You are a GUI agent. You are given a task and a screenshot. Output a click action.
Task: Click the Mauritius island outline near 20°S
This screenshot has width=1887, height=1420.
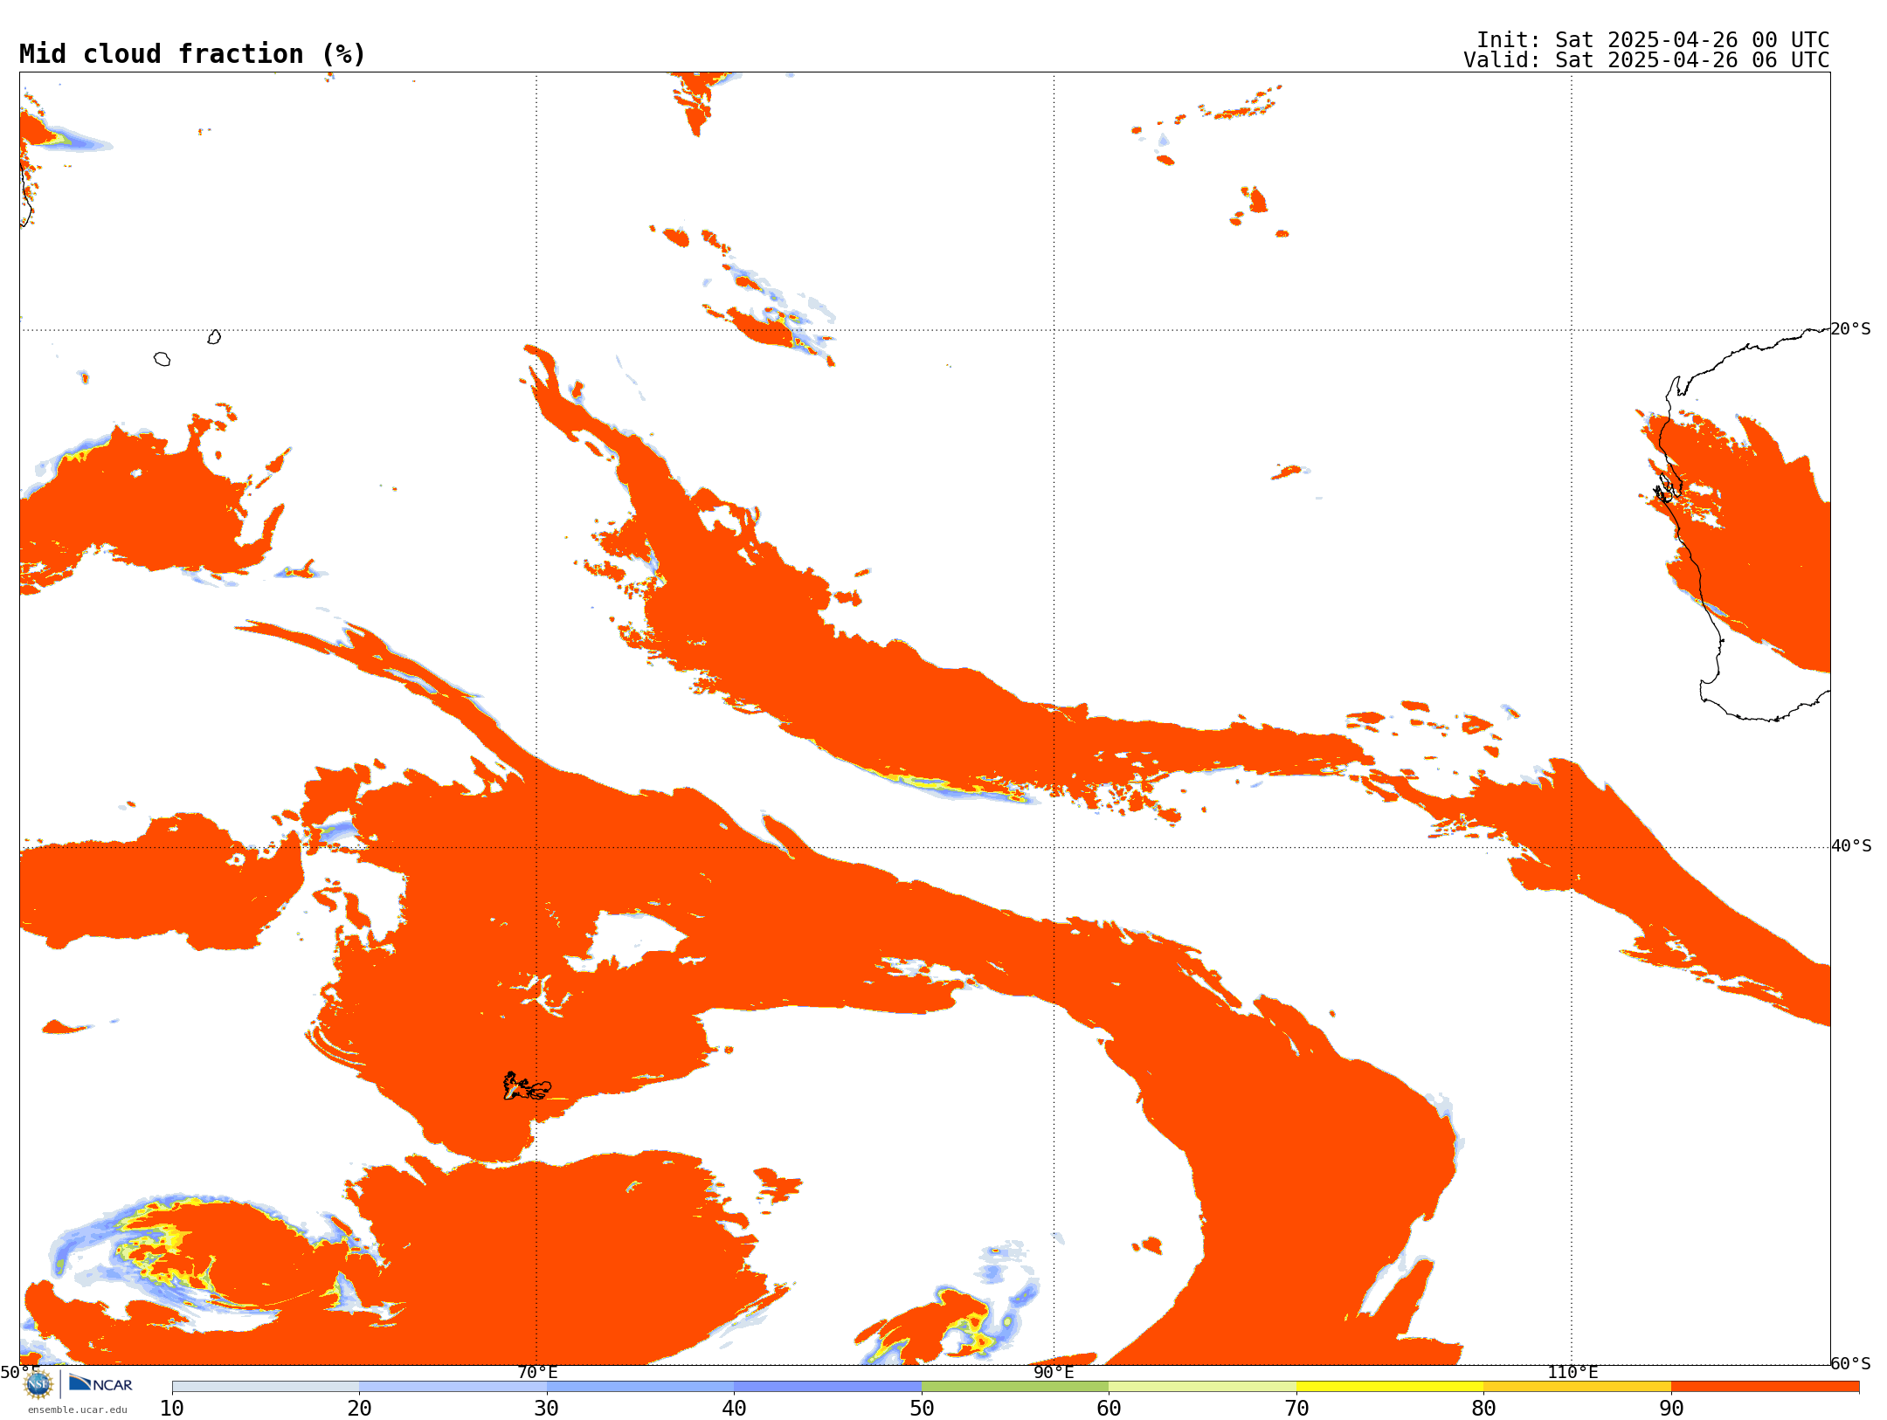pos(214,337)
